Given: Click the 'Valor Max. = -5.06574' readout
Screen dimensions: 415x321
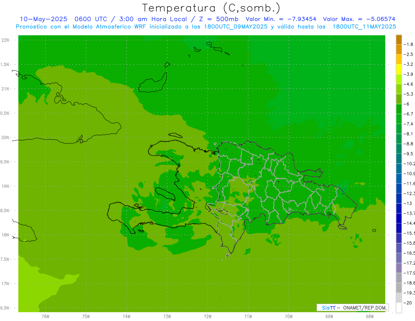Looking at the screenshot, I should (359, 19).
